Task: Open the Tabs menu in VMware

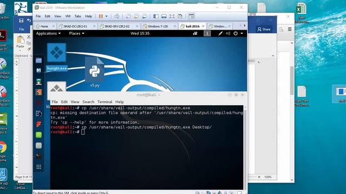Action: coord(78,16)
